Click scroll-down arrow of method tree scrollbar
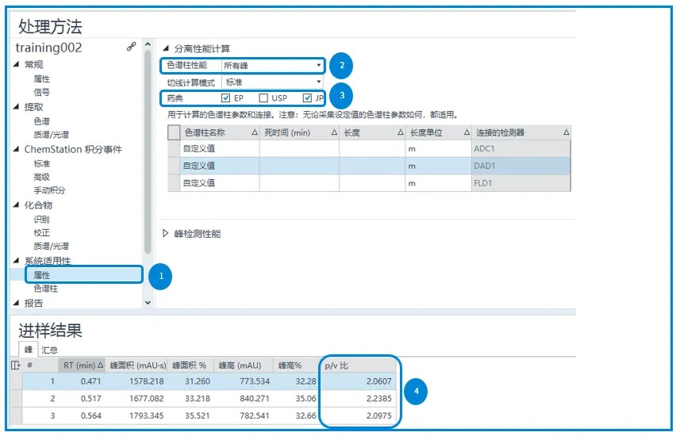 (148, 302)
